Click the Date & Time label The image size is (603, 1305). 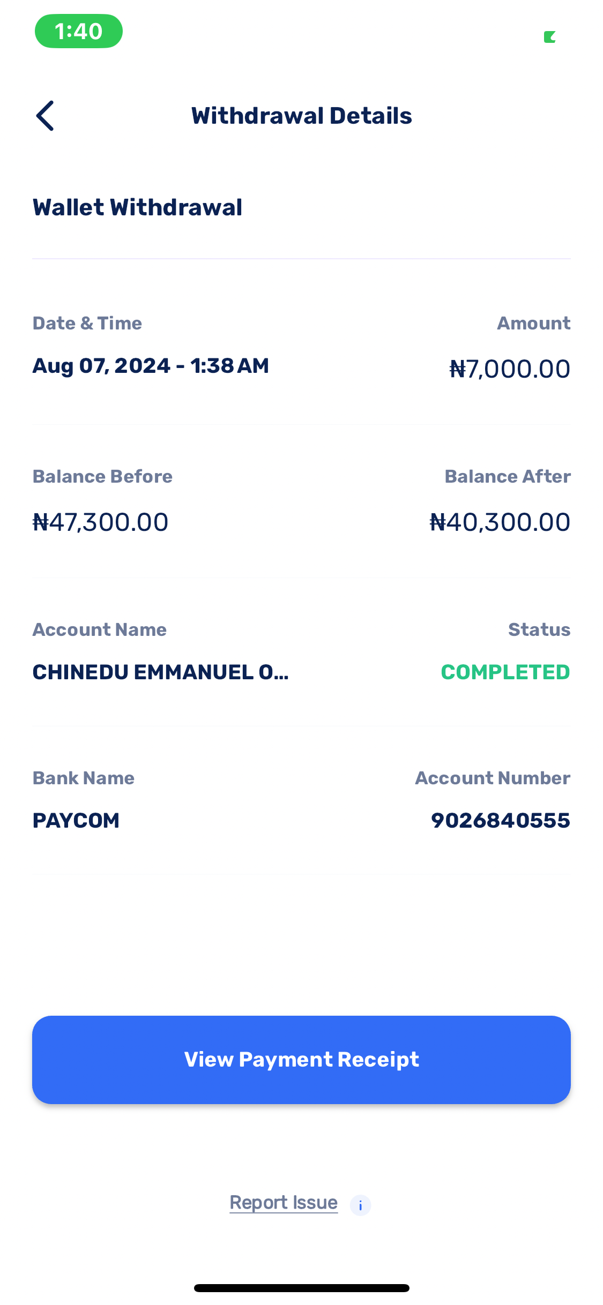pos(87,323)
